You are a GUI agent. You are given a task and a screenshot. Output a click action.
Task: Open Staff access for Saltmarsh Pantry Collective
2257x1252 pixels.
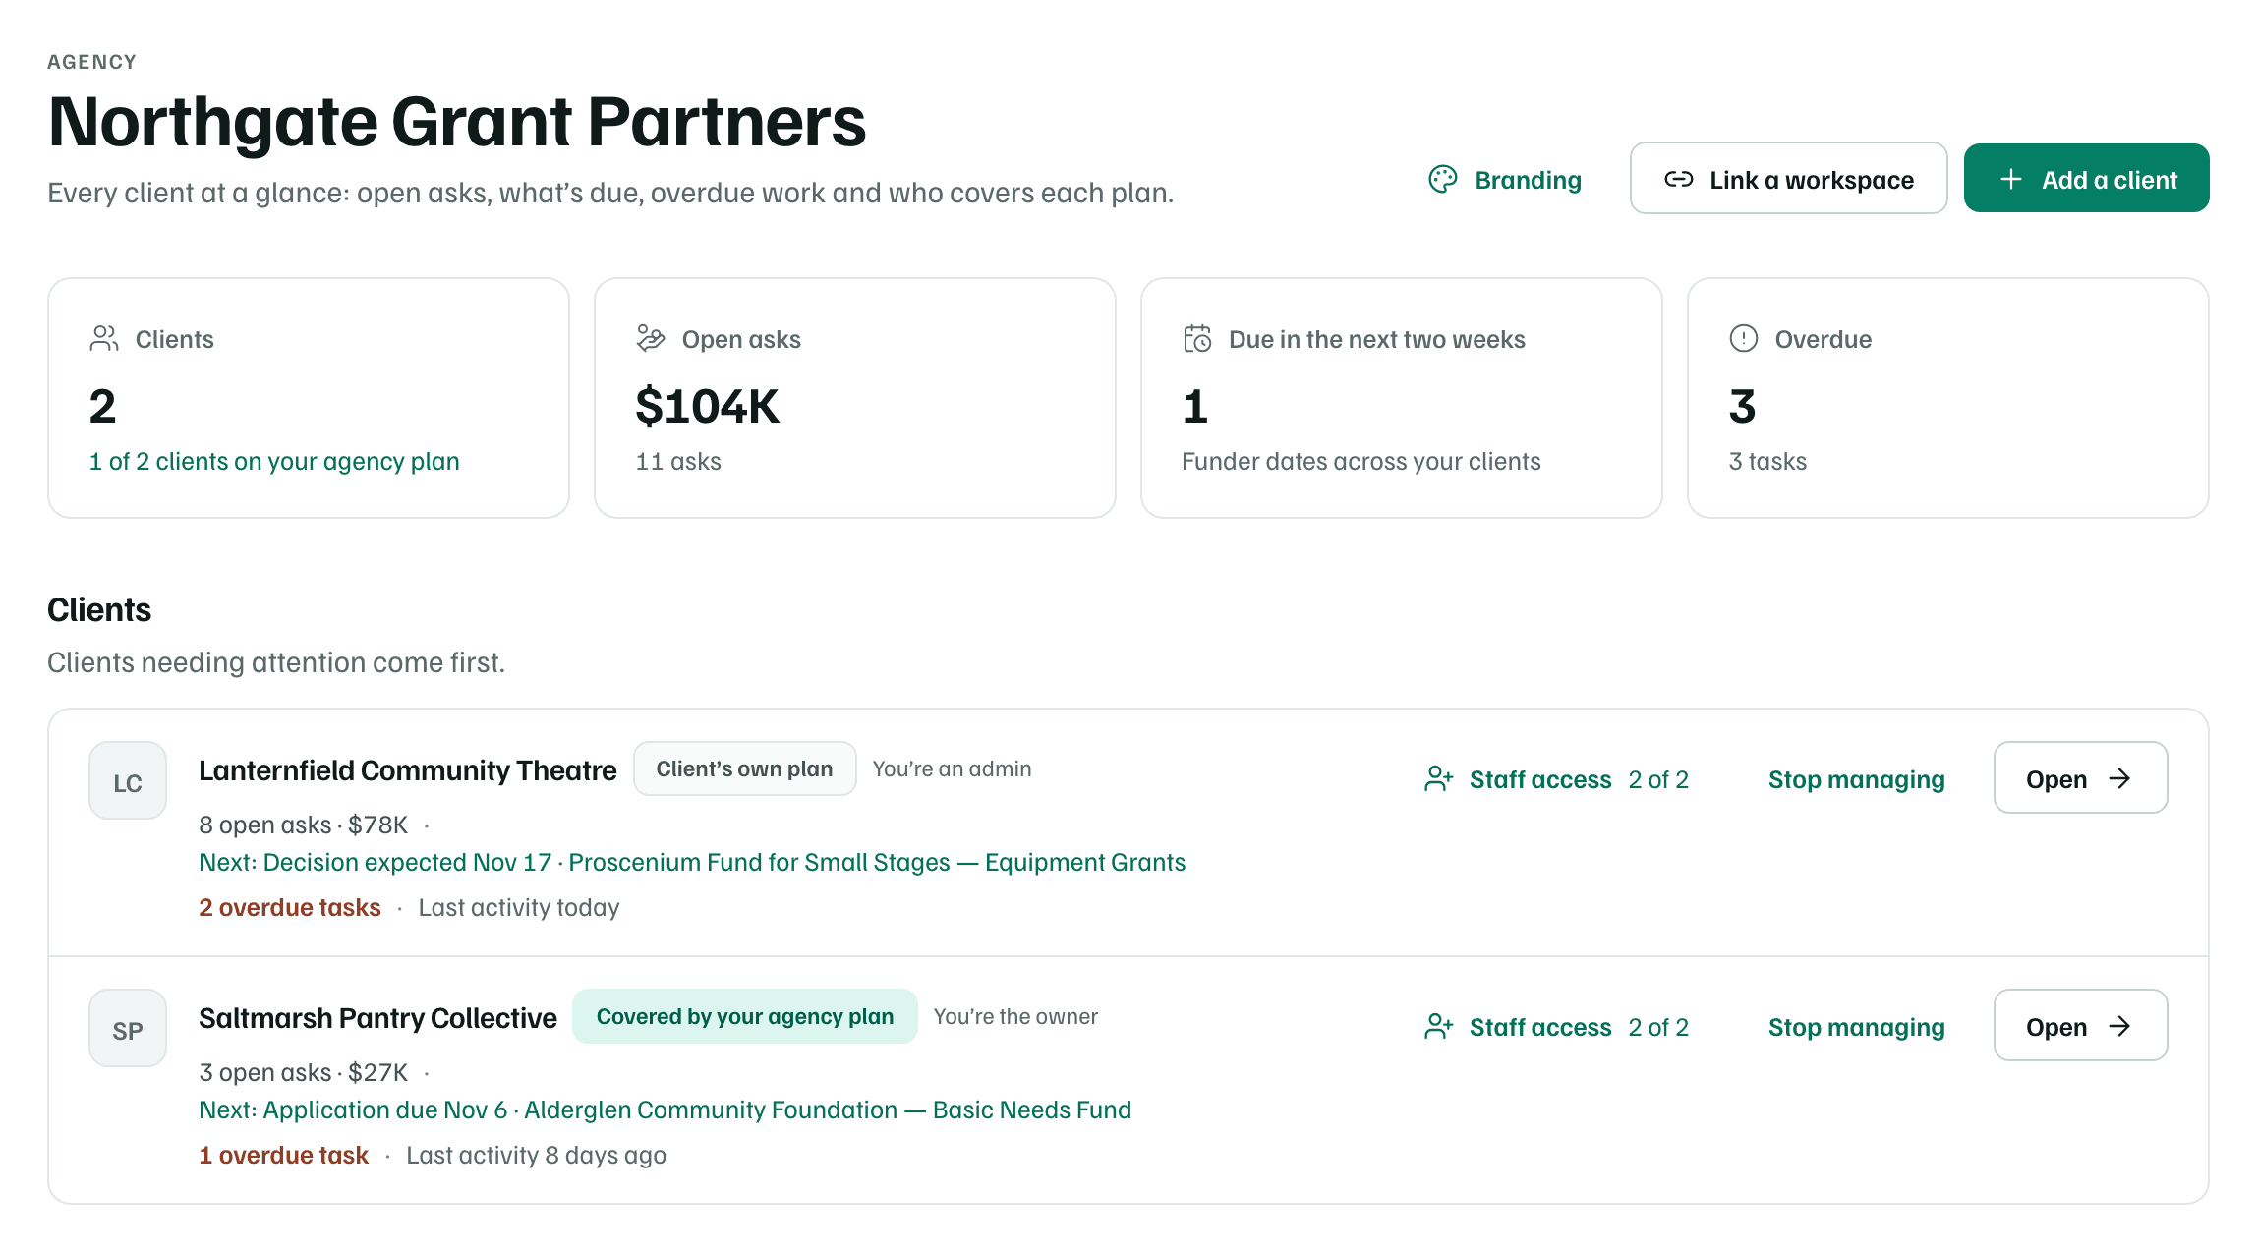point(1556,1027)
